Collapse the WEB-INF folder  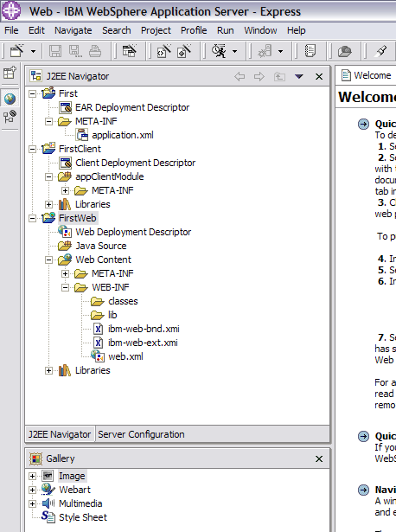[66, 288]
